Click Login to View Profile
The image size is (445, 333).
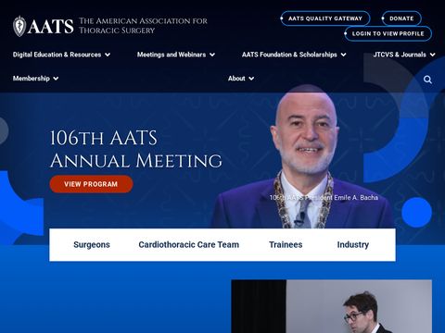(x=388, y=33)
